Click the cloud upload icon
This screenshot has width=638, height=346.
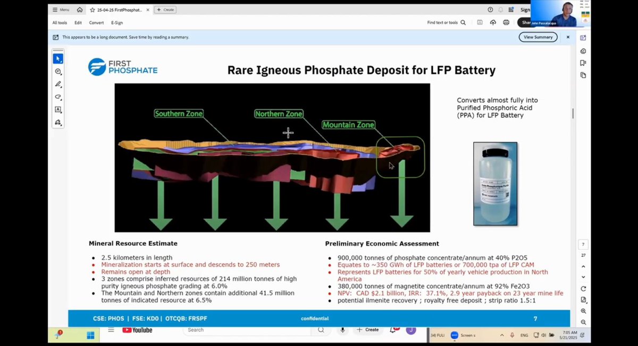(x=493, y=23)
